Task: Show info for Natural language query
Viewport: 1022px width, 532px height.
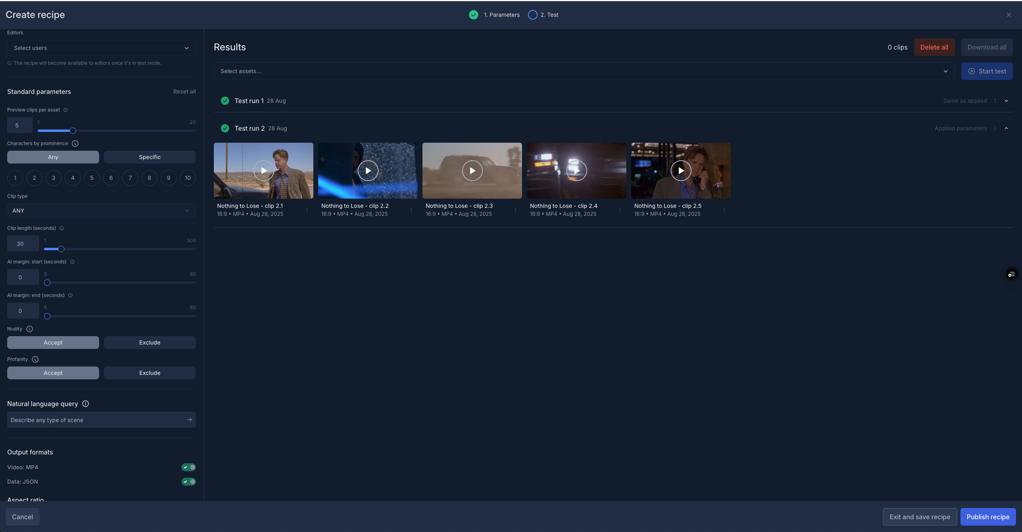Action: (x=86, y=404)
